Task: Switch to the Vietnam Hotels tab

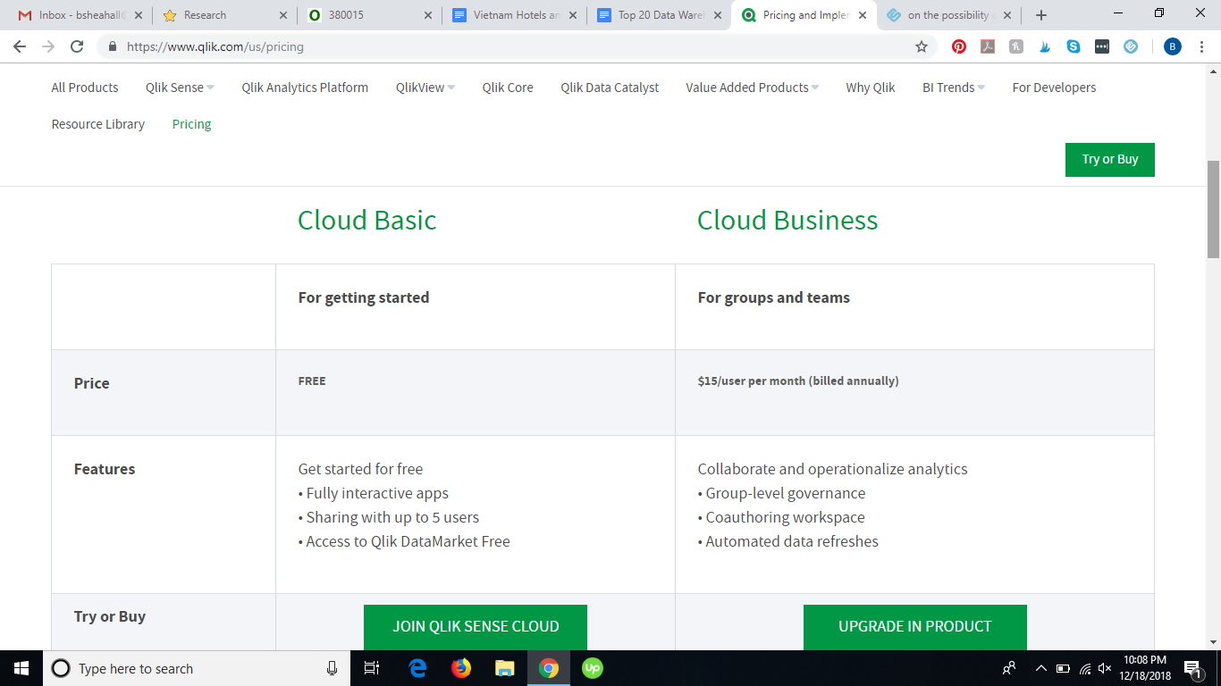Action: tap(514, 15)
